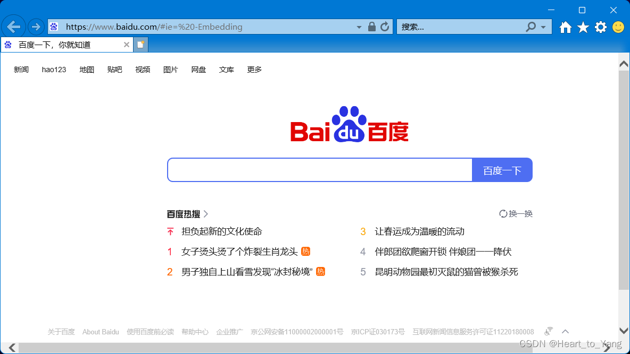Viewport: 630px width, 354px height.
Task: Click the top-pinned arrow icon beside 担负起新的文化使命
Action: (x=170, y=232)
